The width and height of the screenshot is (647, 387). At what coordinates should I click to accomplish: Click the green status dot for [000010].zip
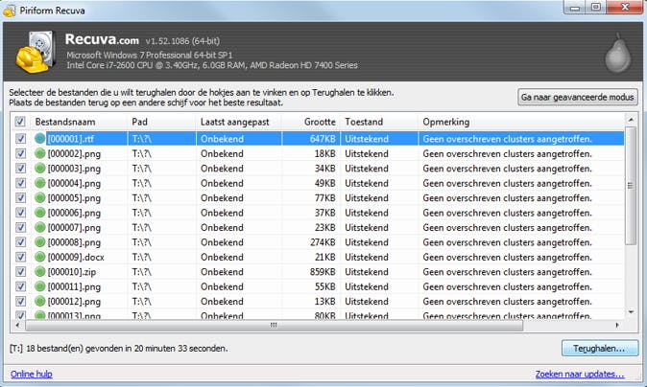click(40, 272)
